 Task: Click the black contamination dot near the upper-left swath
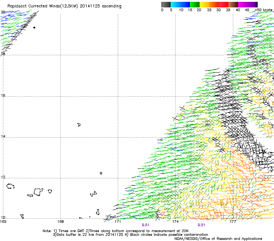(x=34, y=28)
